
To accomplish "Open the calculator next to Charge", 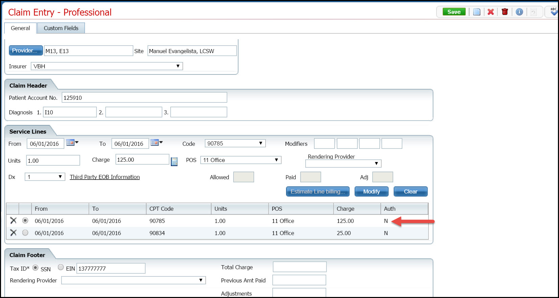I will point(174,162).
